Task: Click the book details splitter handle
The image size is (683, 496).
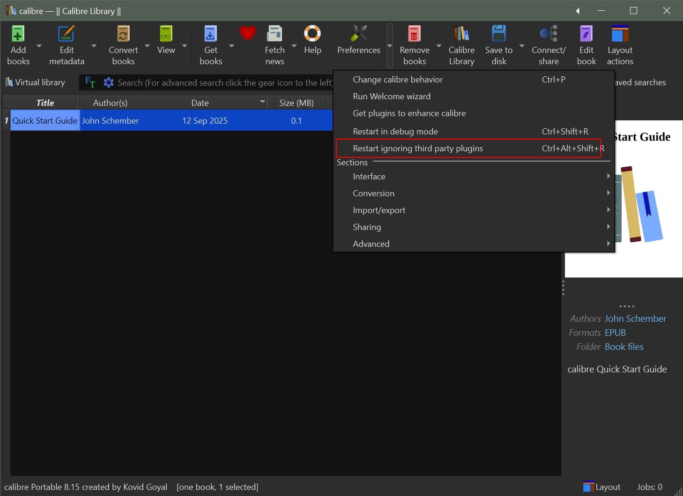Action: (x=563, y=288)
